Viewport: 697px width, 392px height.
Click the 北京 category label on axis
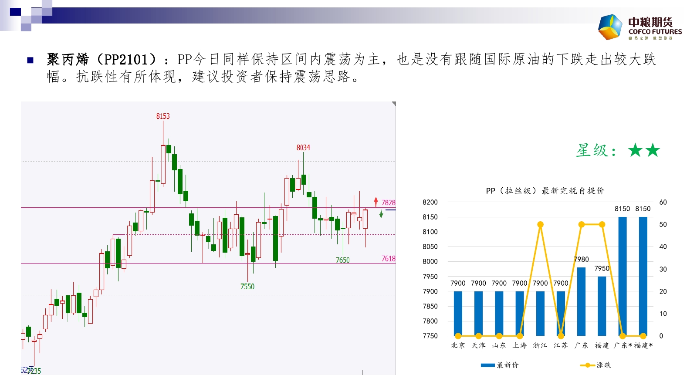458,345
